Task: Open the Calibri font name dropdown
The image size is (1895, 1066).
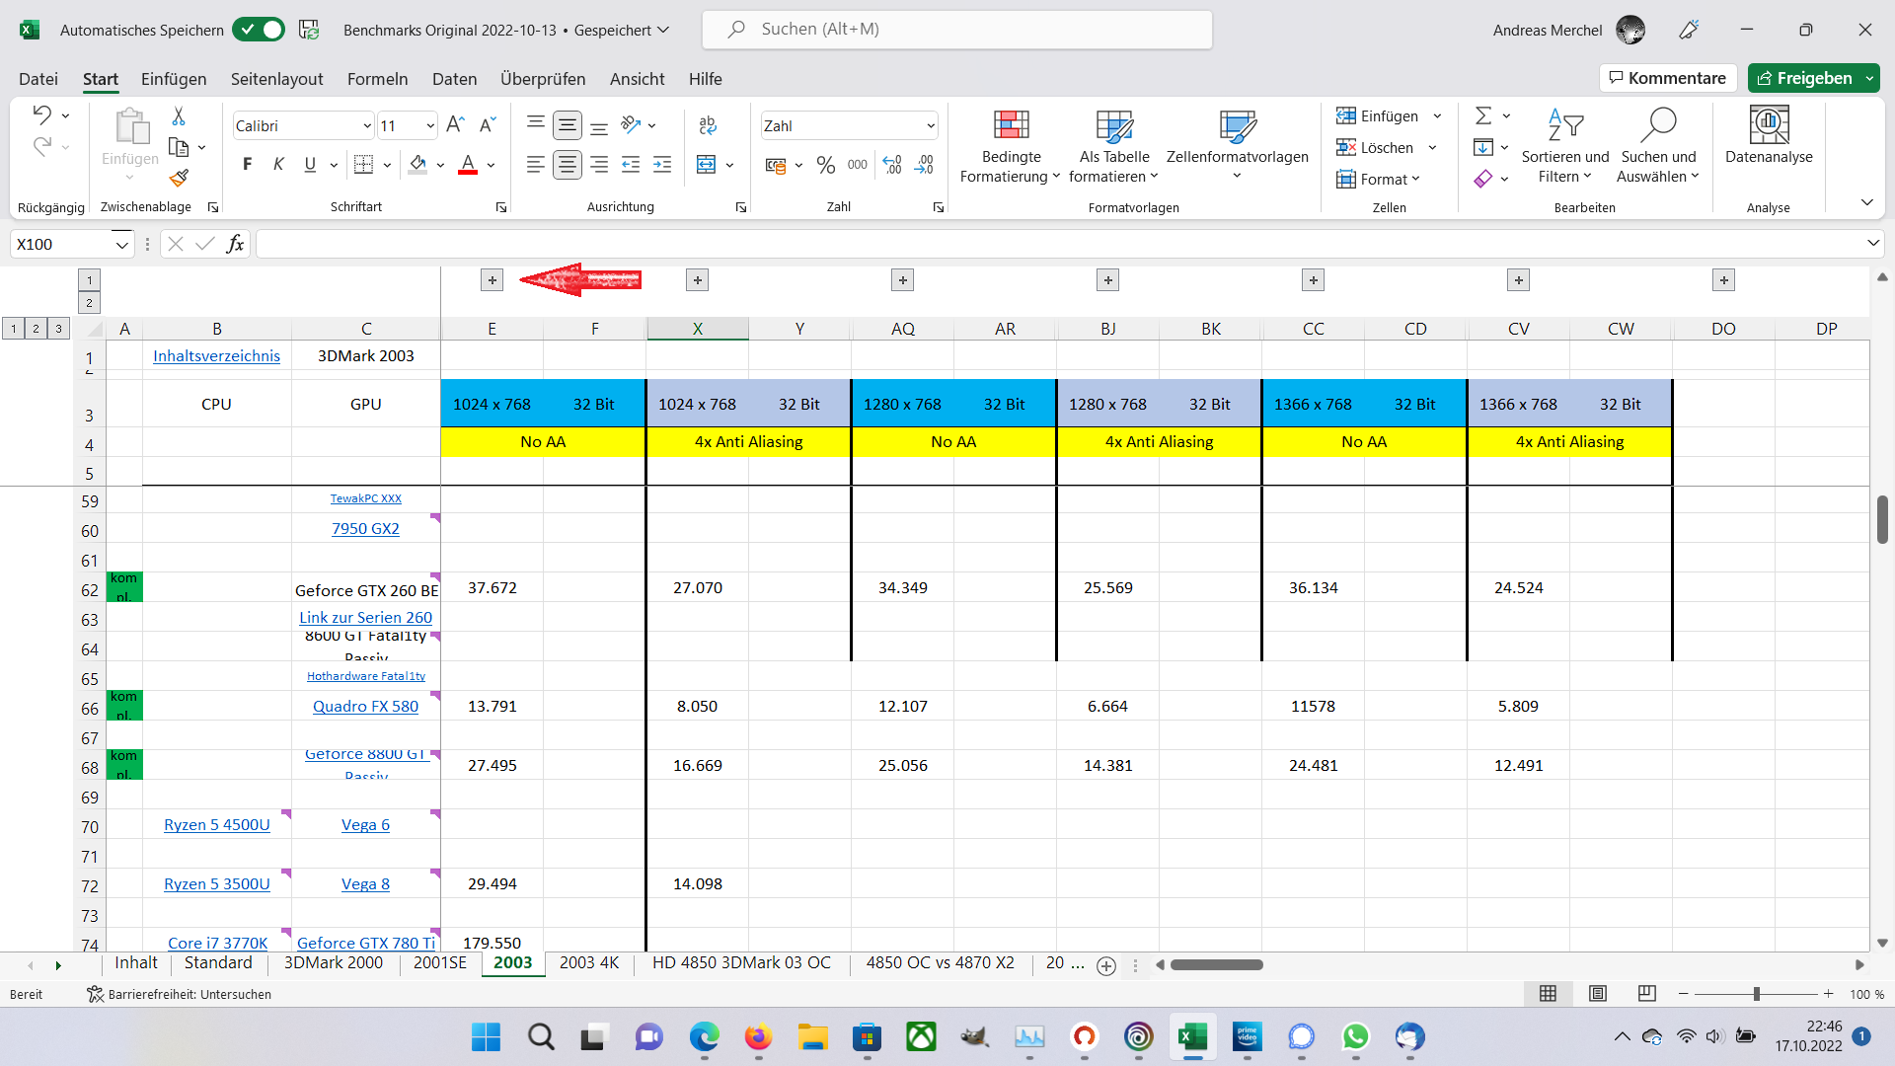Action: click(x=366, y=125)
